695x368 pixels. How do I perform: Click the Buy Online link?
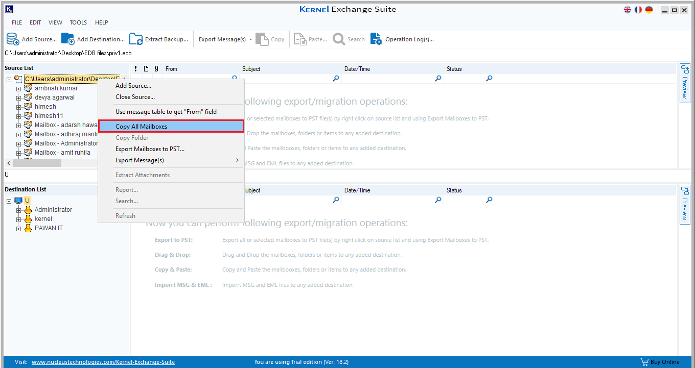[x=665, y=362]
